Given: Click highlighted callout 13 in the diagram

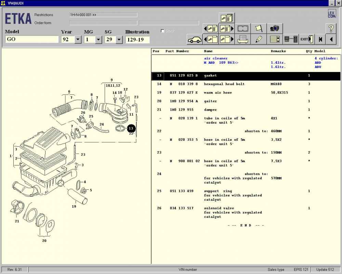Looking at the screenshot, I should click(x=131, y=128).
